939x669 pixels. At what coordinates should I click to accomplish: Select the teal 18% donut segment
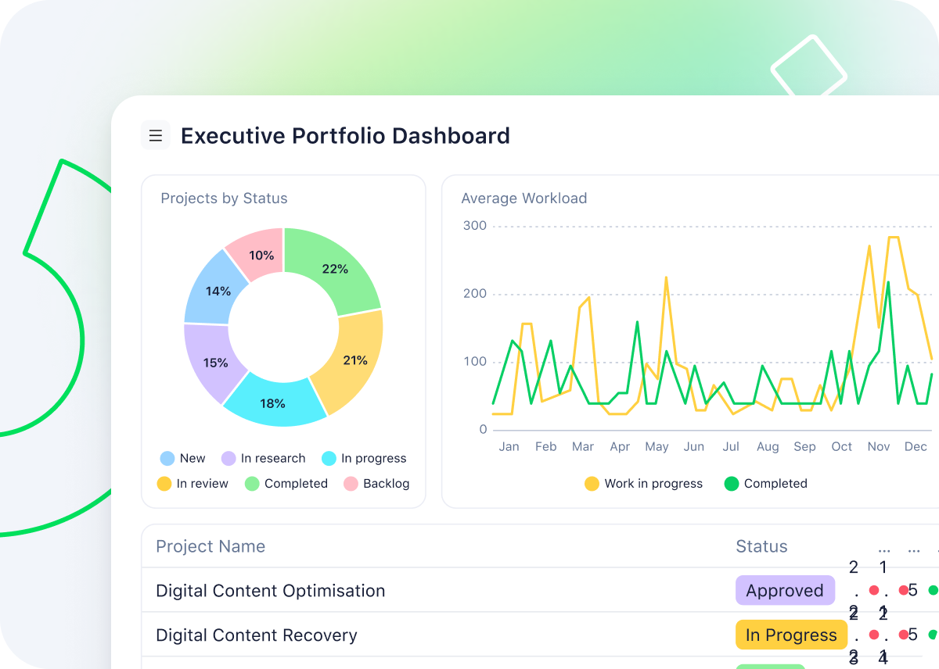[x=273, y=403]
